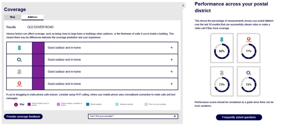Select the Three 73% performance card

pyautogui.click(x=222, y=81)
